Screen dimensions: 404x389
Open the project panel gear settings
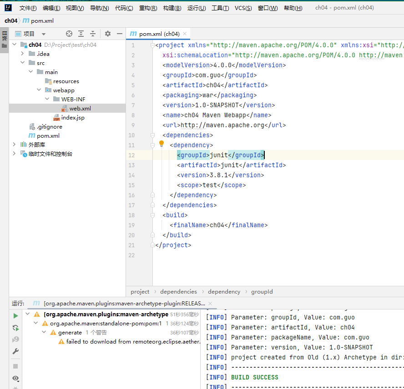tap(108, 34)
